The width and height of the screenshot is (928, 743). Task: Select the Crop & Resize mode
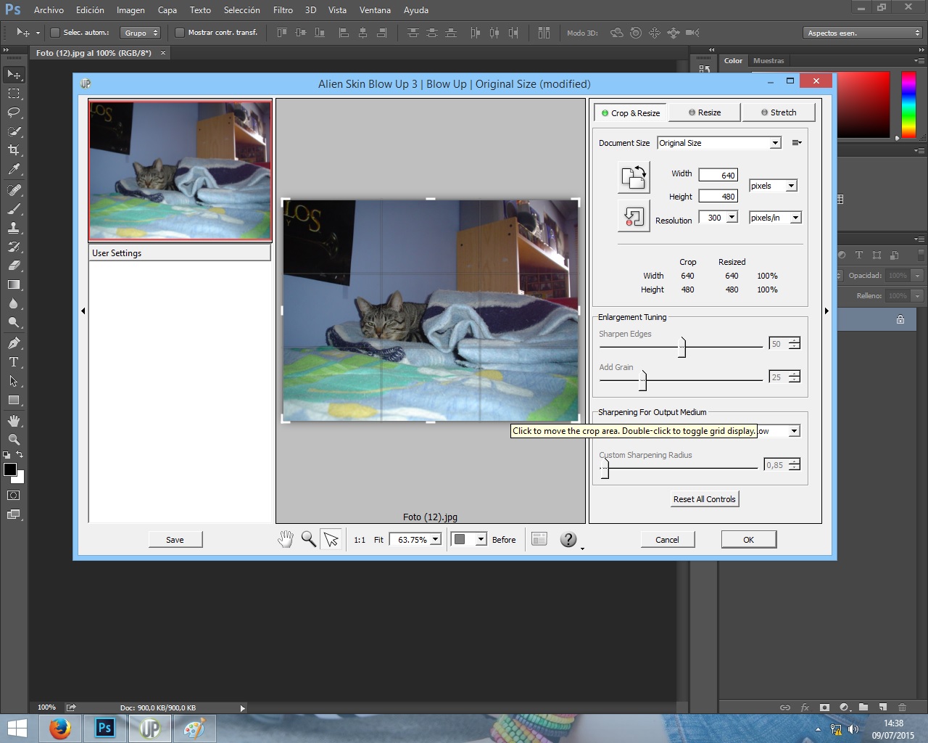[630, 112]
